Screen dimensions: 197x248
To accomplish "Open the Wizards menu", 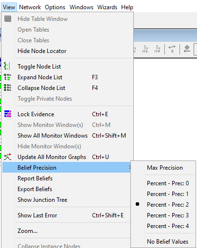I will (x=107, y=7).
